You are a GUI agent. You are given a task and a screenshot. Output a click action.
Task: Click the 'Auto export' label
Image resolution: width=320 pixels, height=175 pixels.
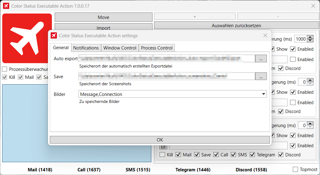66,59
